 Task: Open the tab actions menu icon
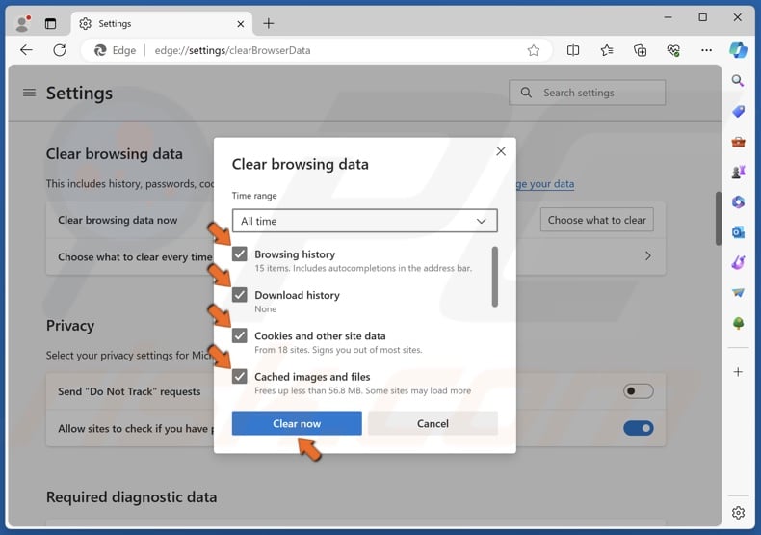(x=50, y=23)
